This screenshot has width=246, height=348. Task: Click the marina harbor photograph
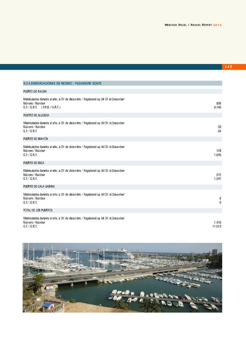(122, 278)
